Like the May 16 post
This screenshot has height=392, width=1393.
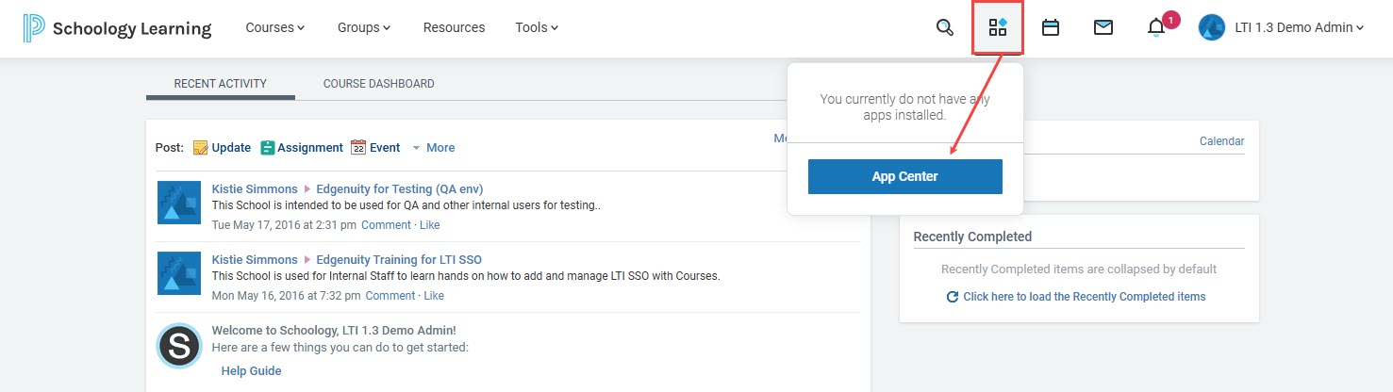coord(434,296)
